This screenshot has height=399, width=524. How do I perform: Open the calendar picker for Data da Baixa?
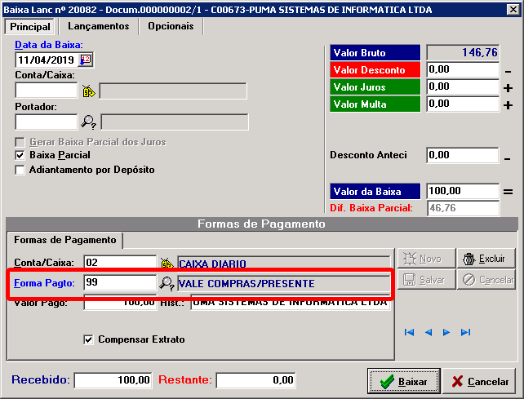(x=87, y=60)
